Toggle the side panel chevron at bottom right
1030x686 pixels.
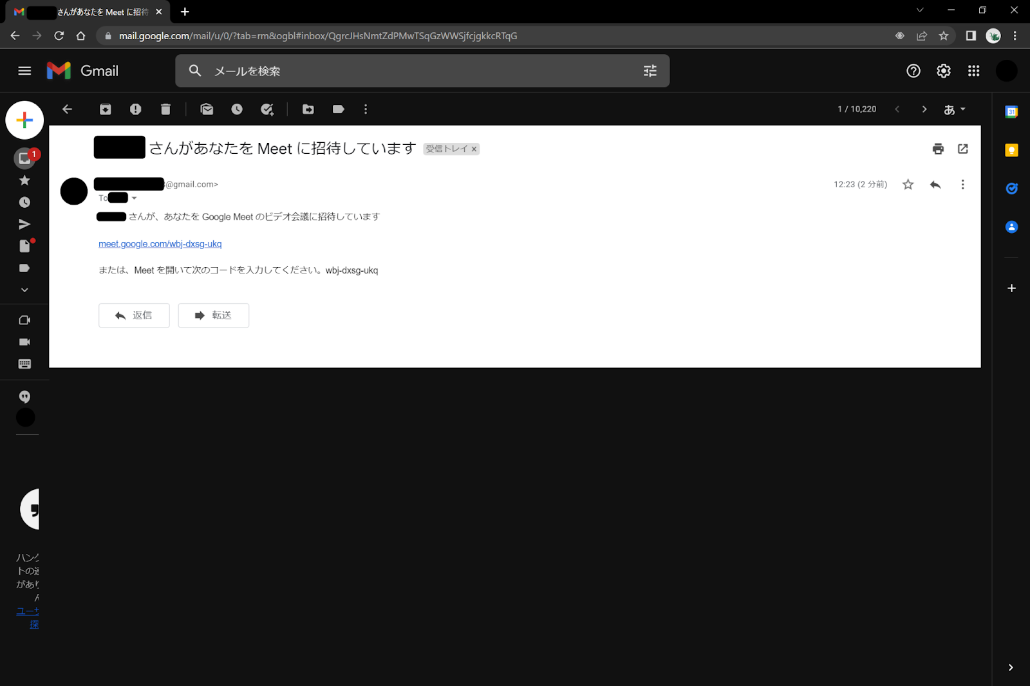tap(1011, 667)
